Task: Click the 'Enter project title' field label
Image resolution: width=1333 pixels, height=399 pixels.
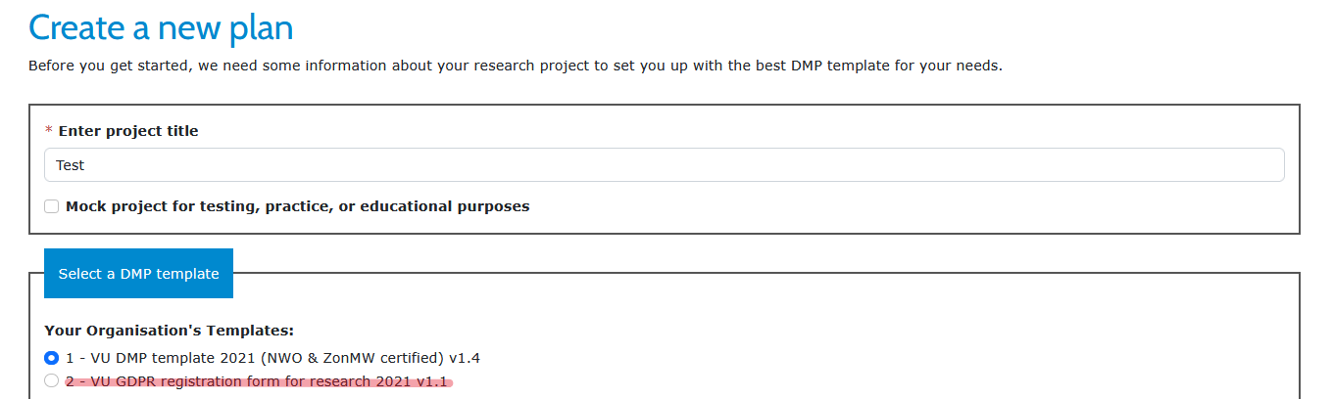Action: coord(128,131)
